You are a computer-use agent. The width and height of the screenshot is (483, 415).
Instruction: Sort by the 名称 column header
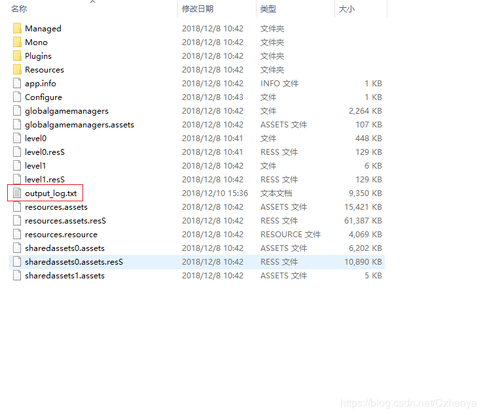click(x=19, y=9)
